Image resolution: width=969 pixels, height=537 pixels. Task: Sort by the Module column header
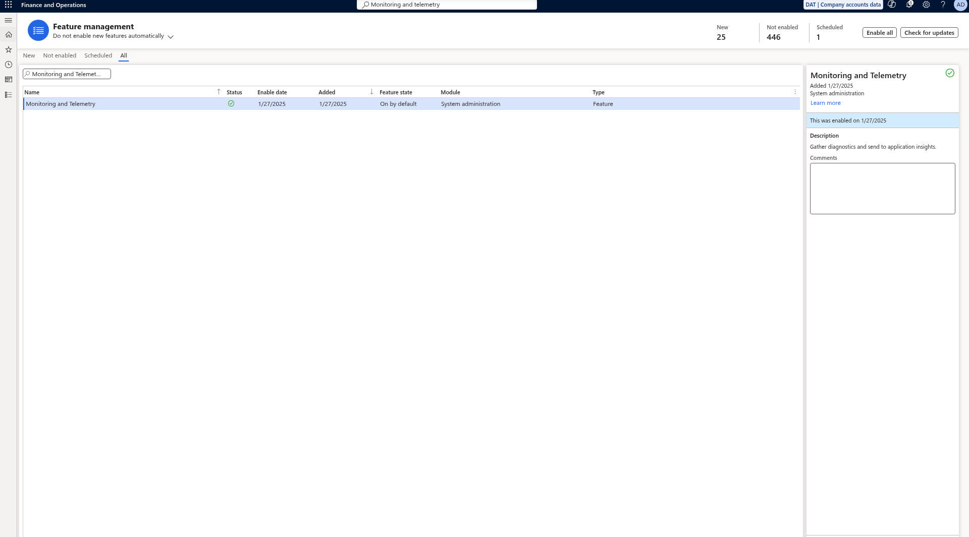[450, 92]
